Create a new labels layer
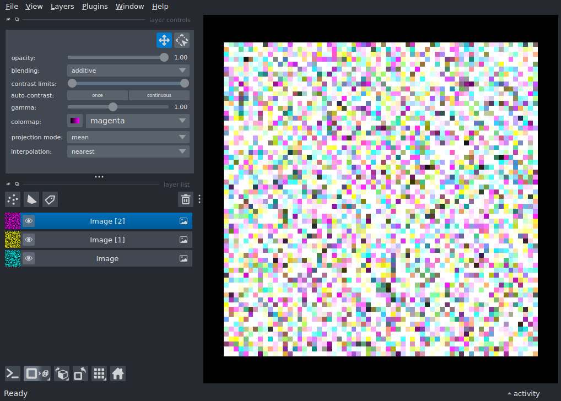Screen dimensions: 561x401 [50, 199]
